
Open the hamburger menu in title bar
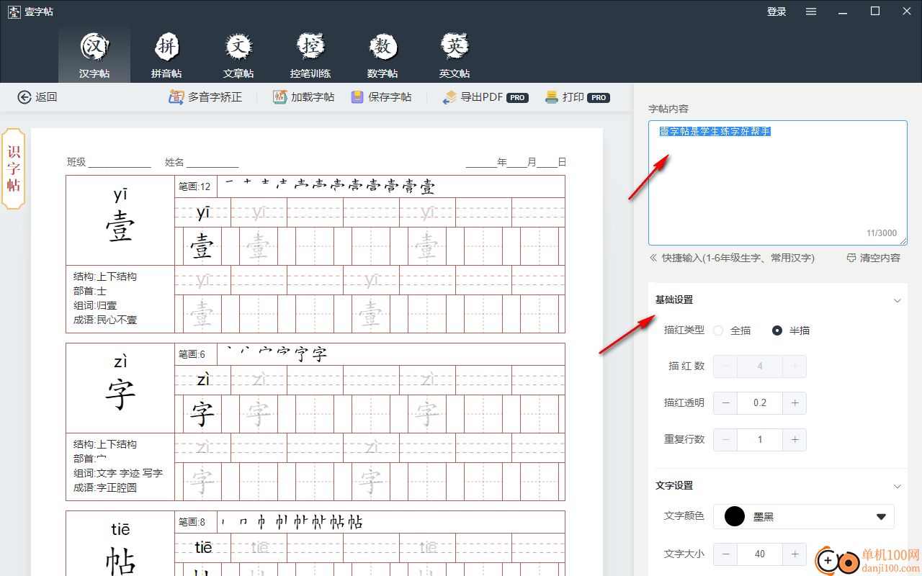pos(811,12)
